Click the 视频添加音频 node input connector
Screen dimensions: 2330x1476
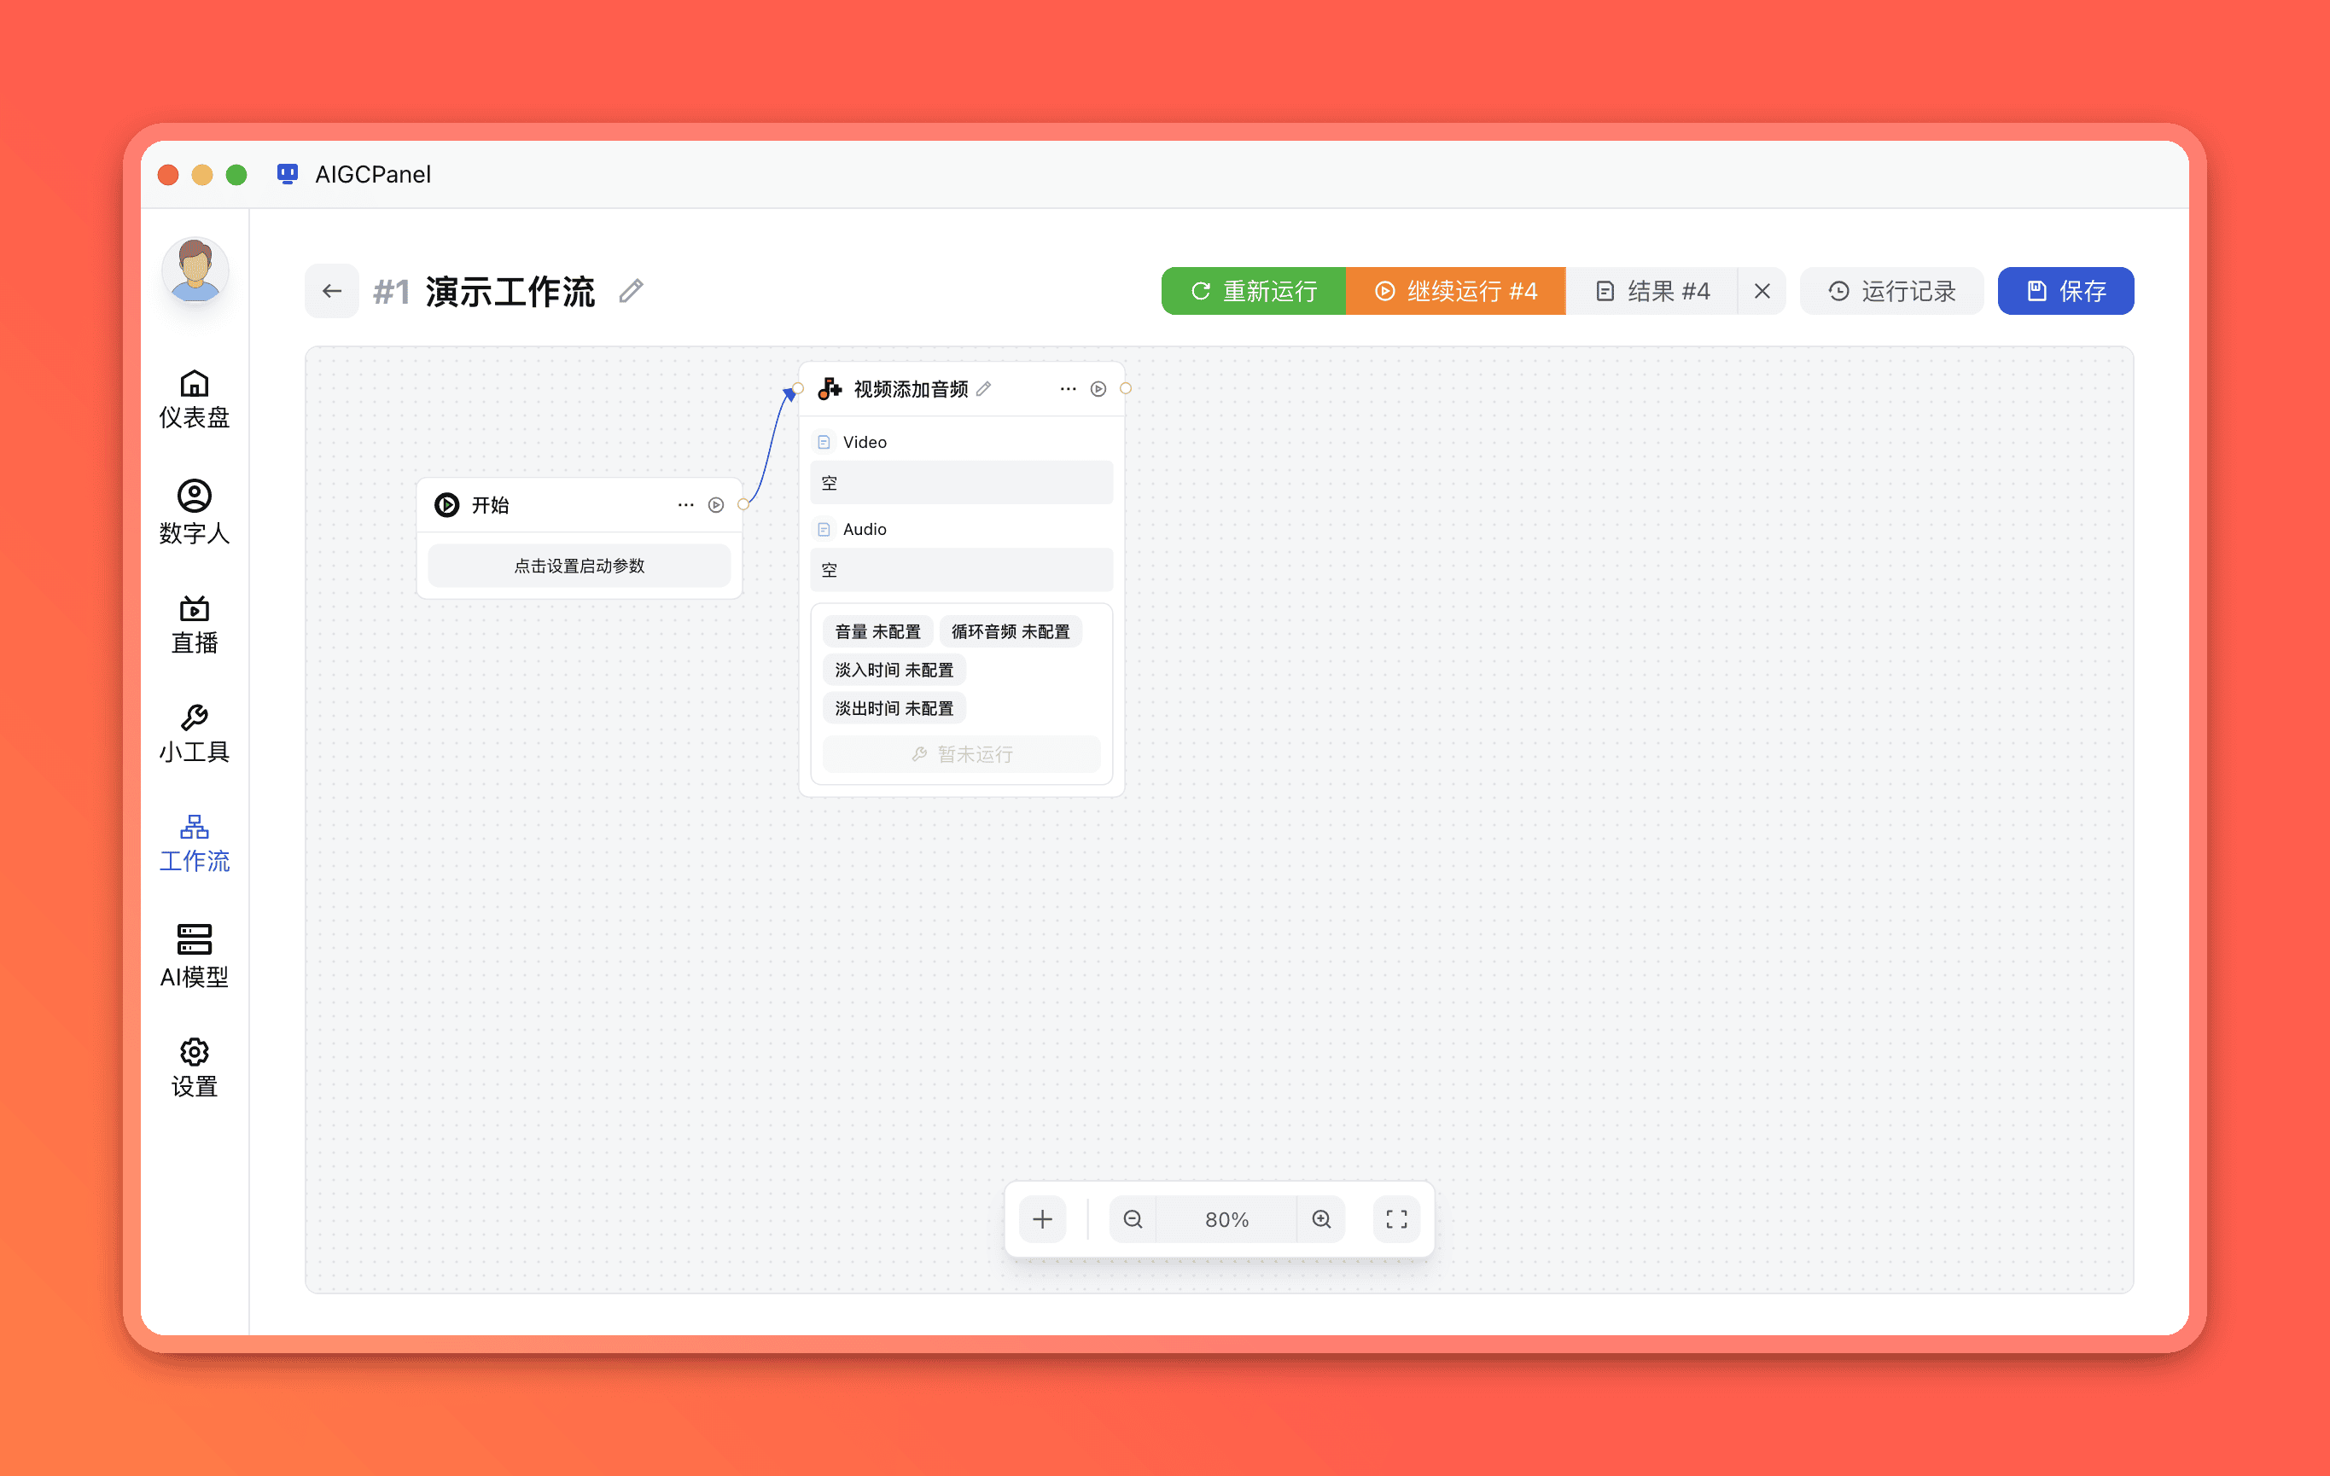tap(797, 389)
